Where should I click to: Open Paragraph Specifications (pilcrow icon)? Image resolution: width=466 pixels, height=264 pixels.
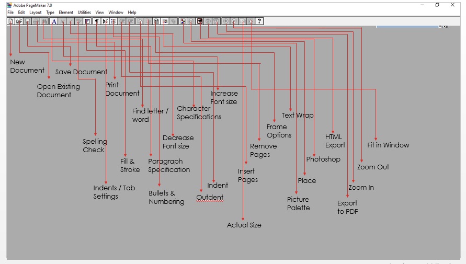pos(97,21)
